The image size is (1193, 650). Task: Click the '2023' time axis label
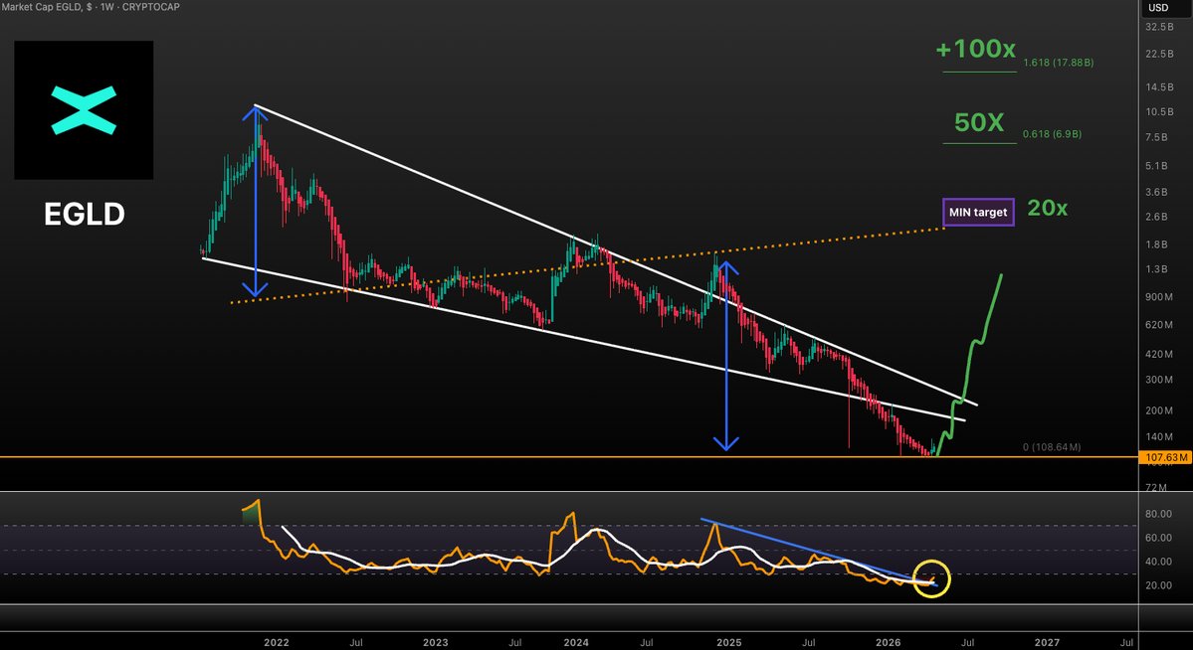[435, 642]
